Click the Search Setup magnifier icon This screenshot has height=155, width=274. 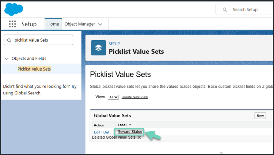click(x=225, y=10)
